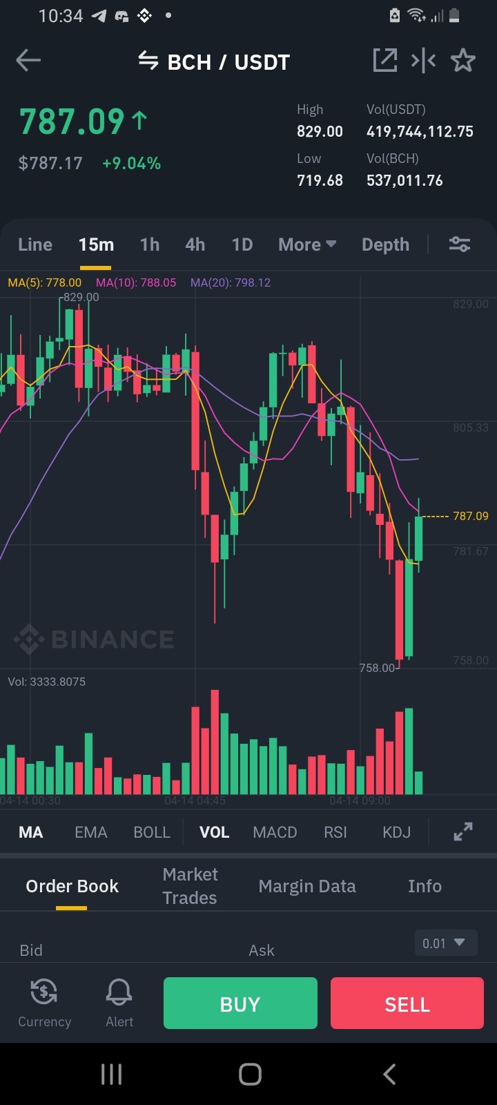This screenshot has width=497, height=1105.
Task: Expand chart to fullscreen icon
Action: (463, 832)
